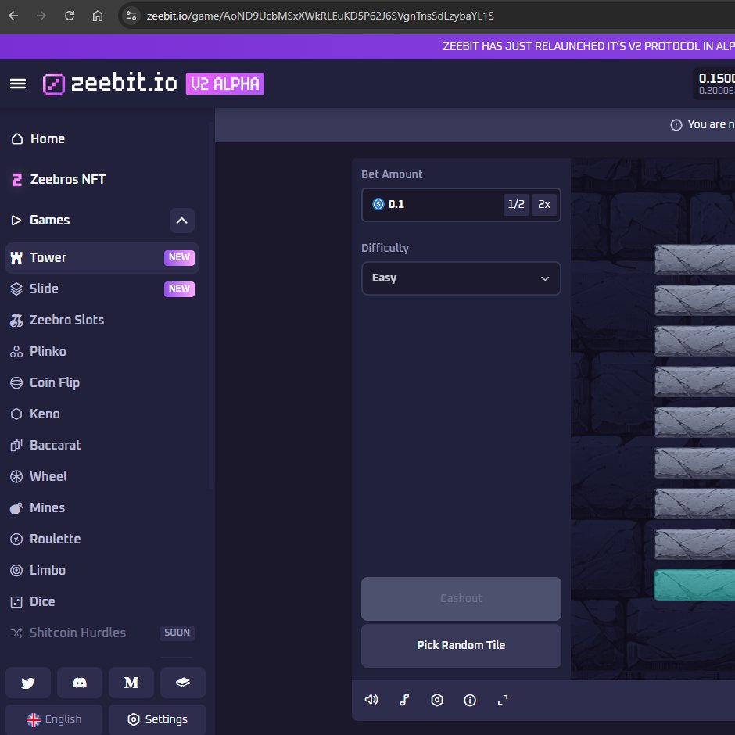Open the docs graduation cap button
Screen dimensions: 735x735
[183, 683]
